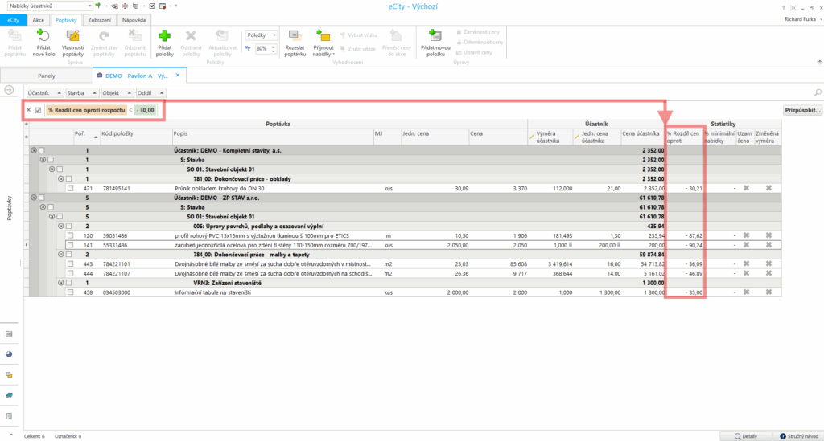
Task: Click the Přidat nové kolo icon
Action: [43, 35]
